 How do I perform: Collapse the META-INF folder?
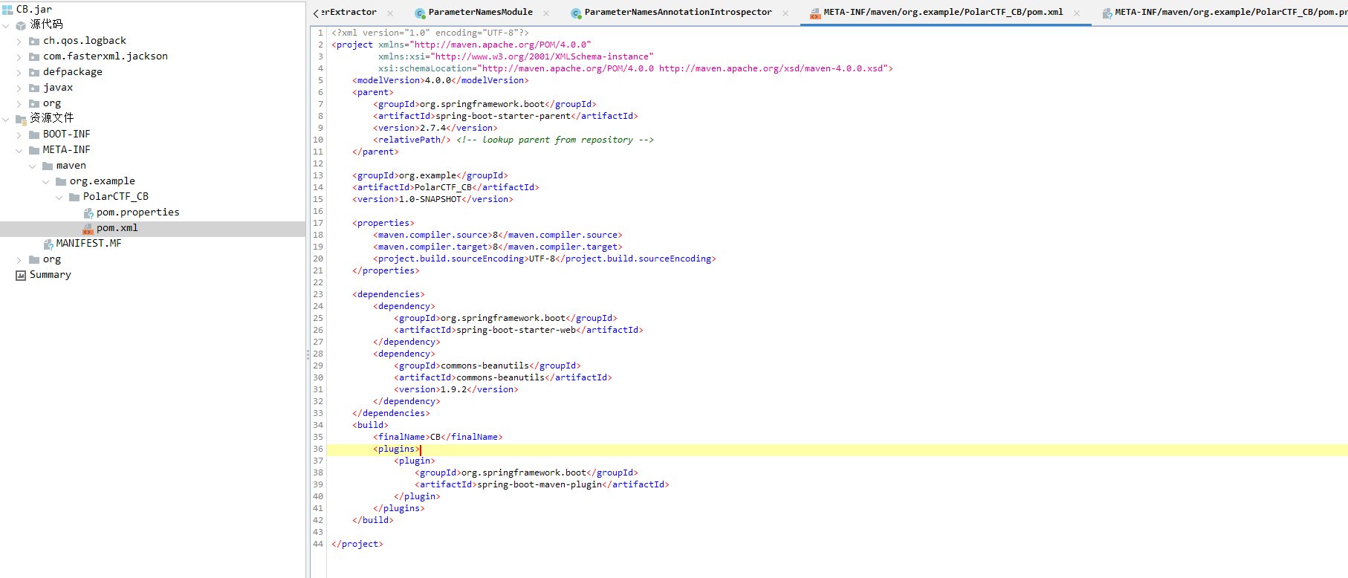click(x=19, y=151)
